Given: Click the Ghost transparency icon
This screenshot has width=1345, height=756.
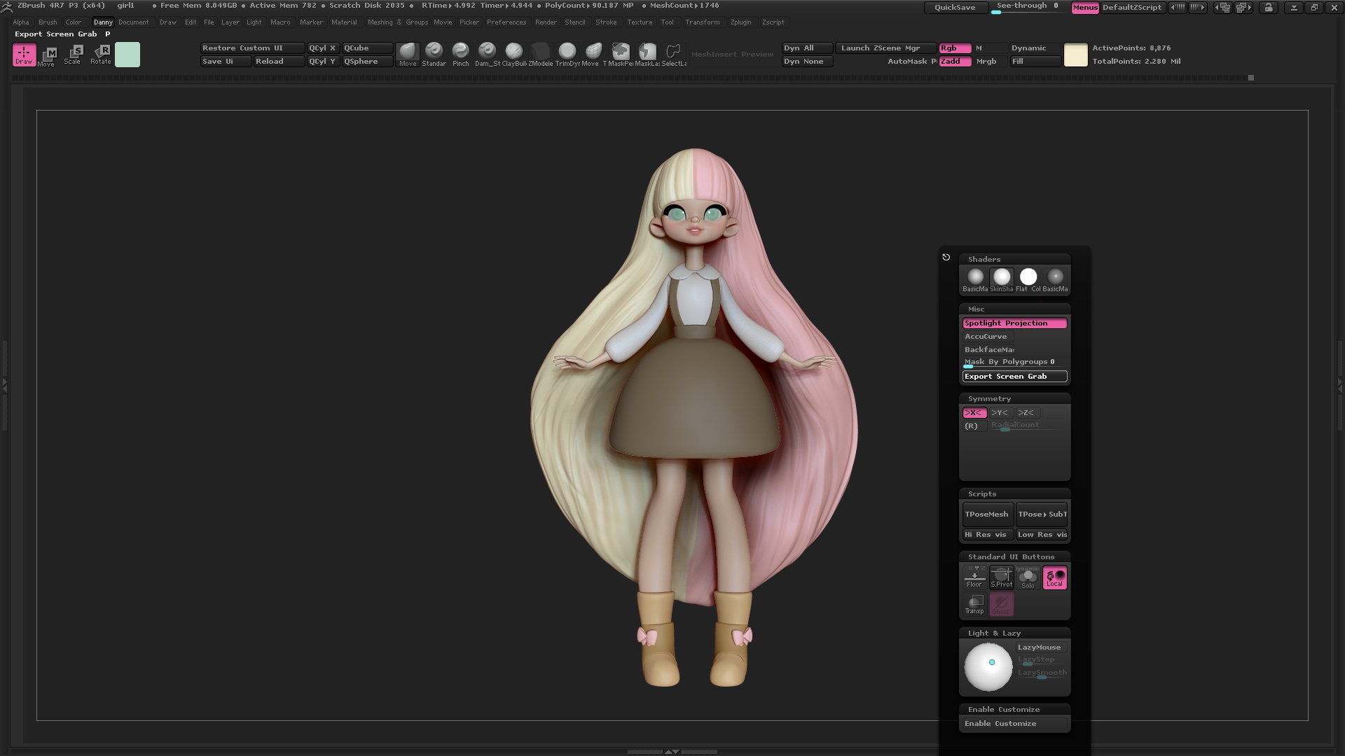Looking at the screenshot, I should pos(1001,604).
